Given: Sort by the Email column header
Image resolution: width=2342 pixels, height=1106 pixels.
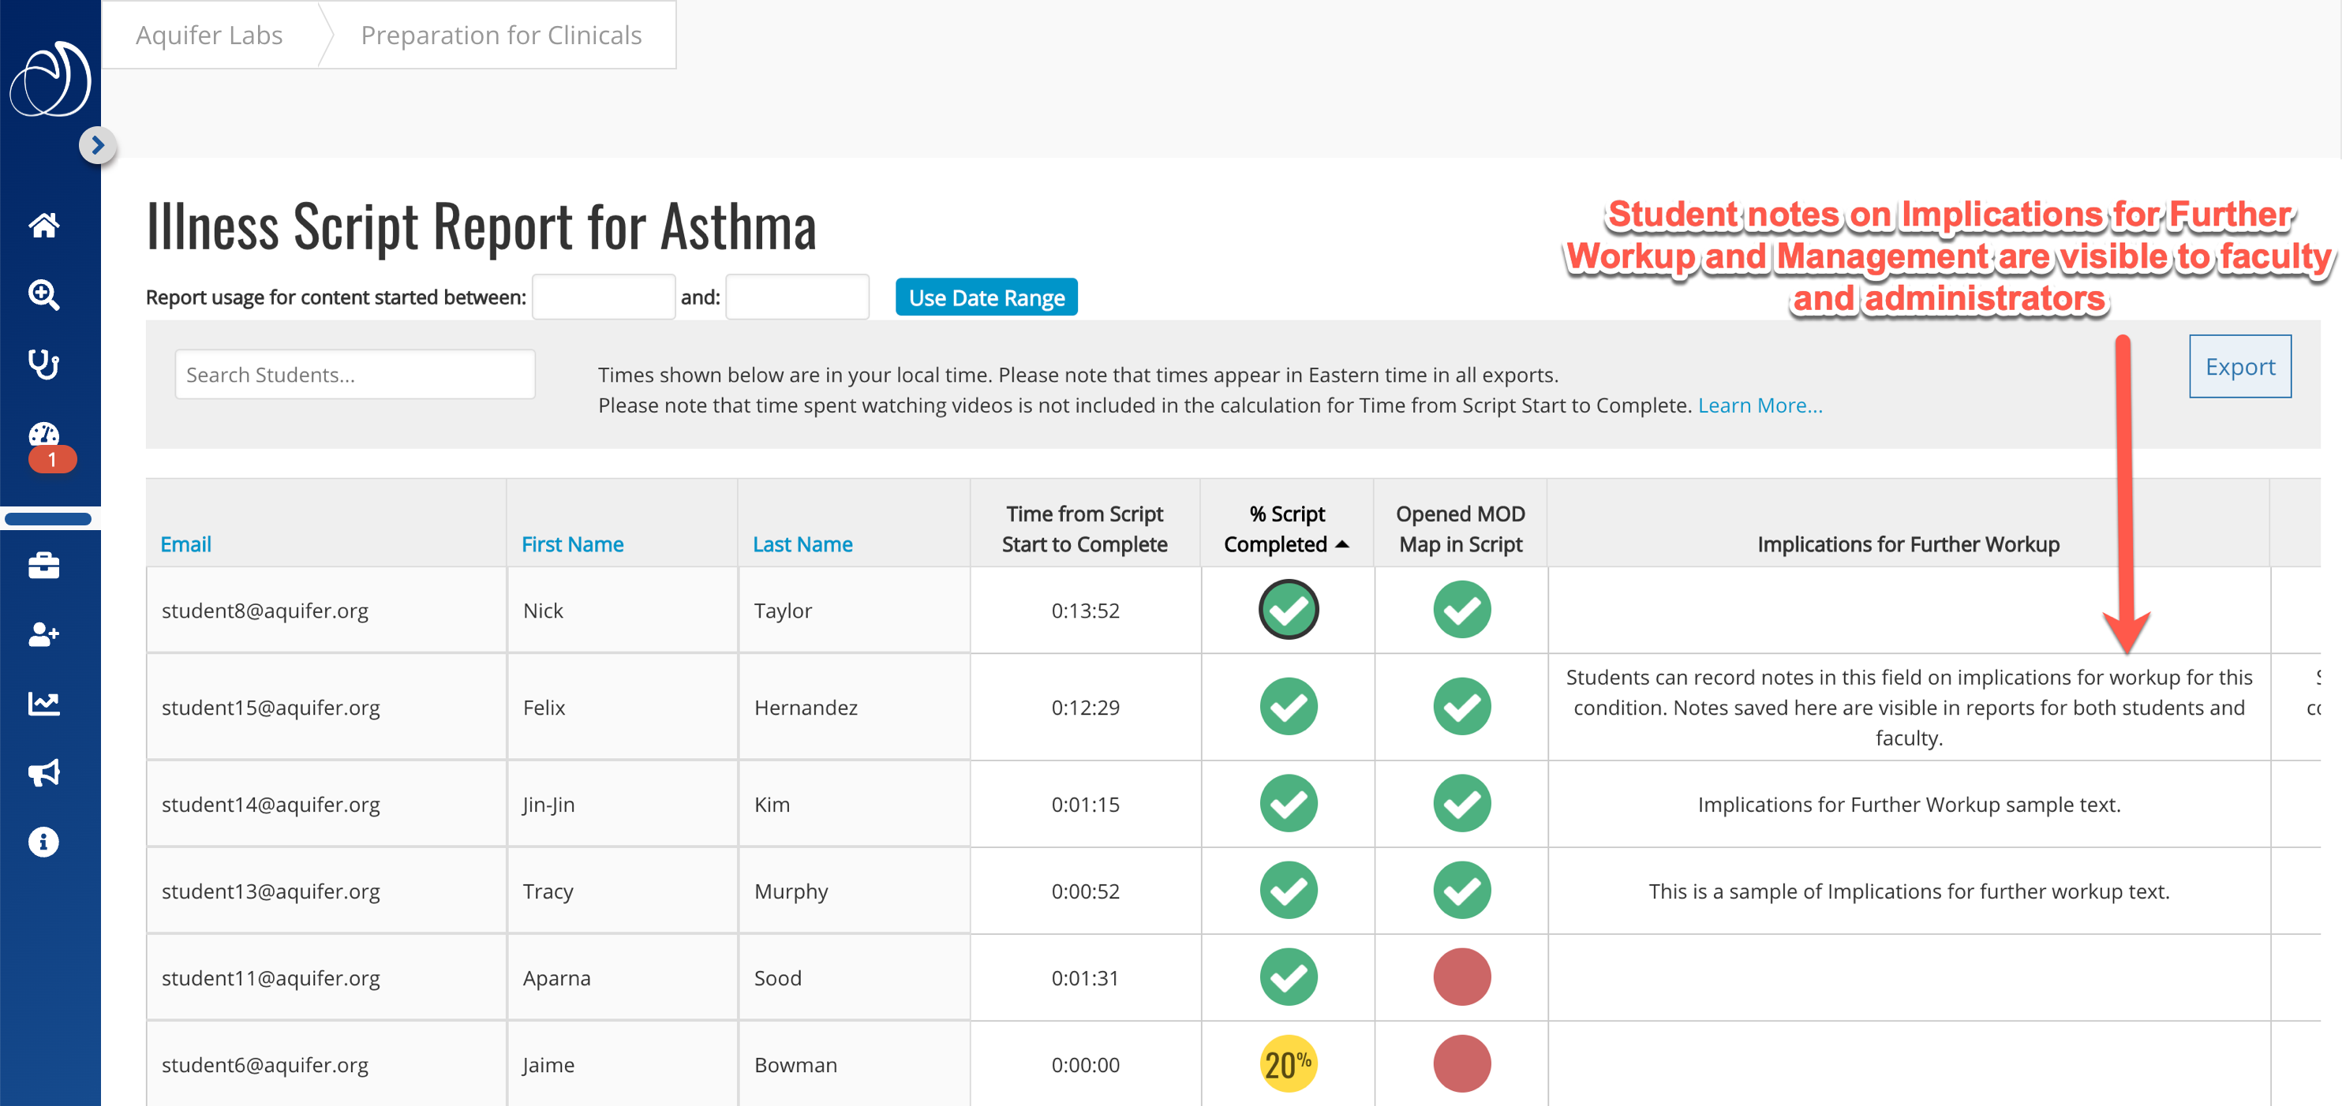Looking at the screenshot, I should 185,544.
